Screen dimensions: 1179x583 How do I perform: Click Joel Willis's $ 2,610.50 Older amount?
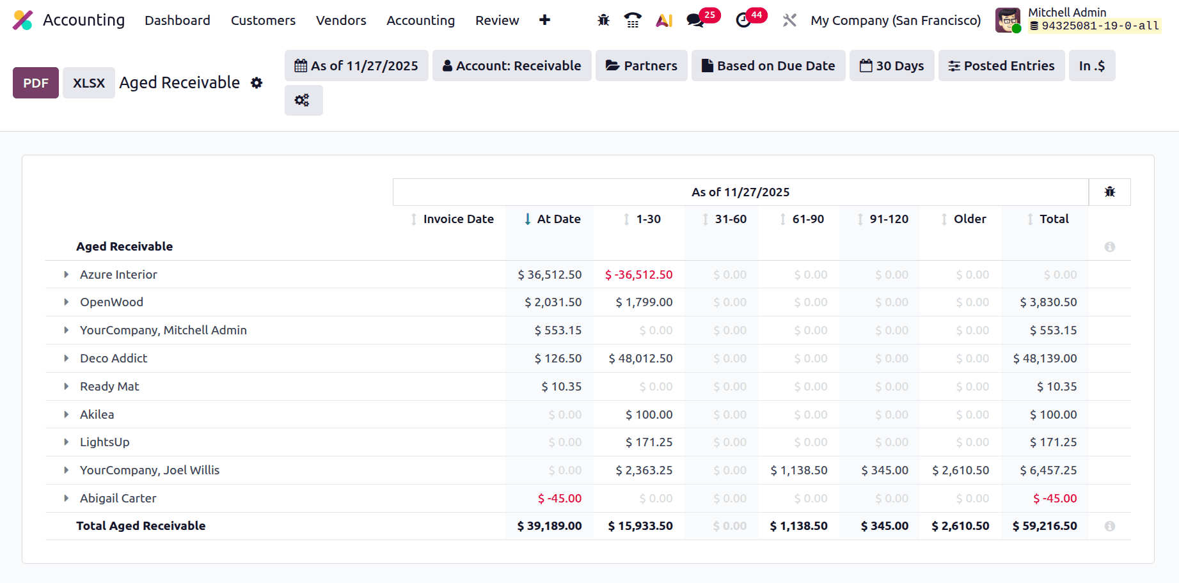(x=961, y=470)
